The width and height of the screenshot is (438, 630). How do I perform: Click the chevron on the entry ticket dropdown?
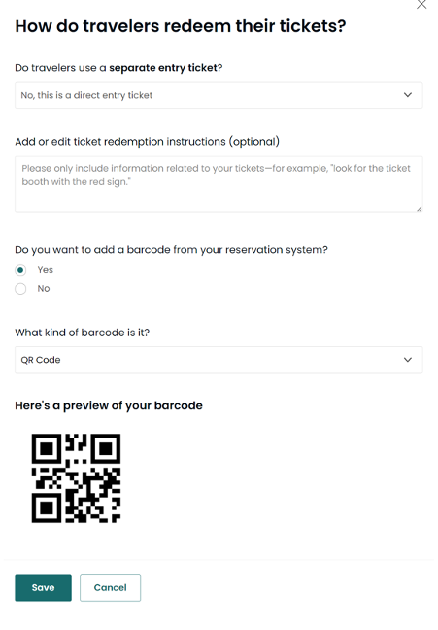coord(408,95)
